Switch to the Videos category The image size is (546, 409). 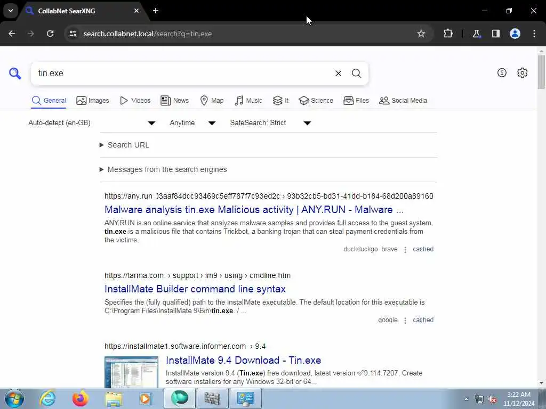click(x=135, y=101)
